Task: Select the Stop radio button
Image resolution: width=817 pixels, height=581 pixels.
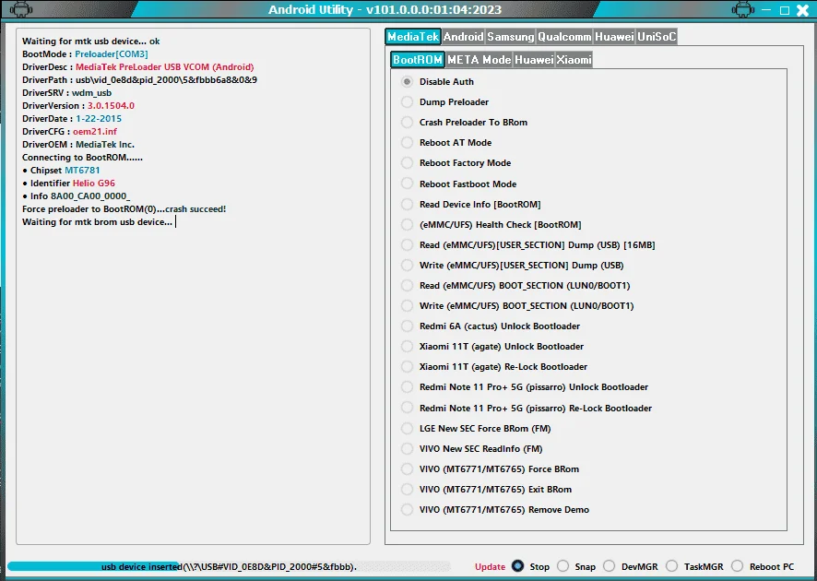Action: tap(517, 566)
